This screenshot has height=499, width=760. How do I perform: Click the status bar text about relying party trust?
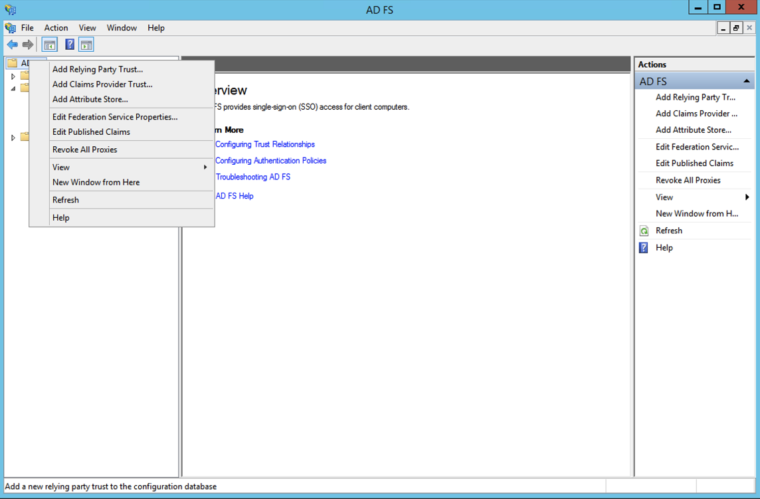click(111, 486)
